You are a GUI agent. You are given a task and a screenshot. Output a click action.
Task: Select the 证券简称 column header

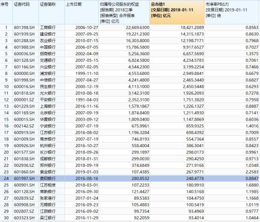coord(52,12)
